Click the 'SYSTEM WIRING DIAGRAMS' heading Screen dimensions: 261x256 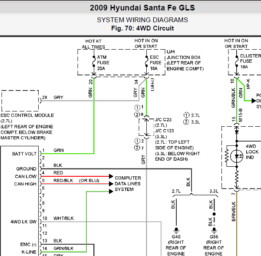pyautogui.click(x=142, y=20)
